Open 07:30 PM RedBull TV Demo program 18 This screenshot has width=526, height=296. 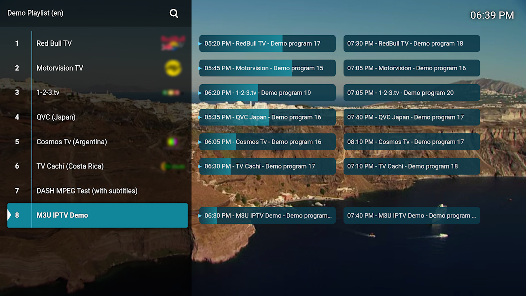pos(411,43)
